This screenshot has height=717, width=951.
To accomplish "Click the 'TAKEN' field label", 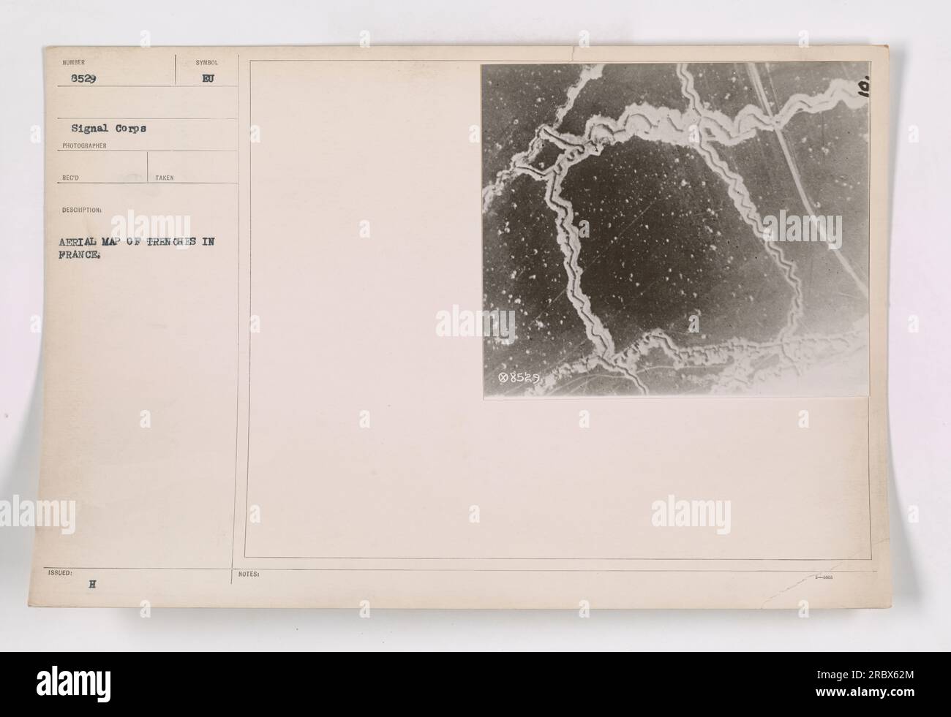I will point(165,177).
